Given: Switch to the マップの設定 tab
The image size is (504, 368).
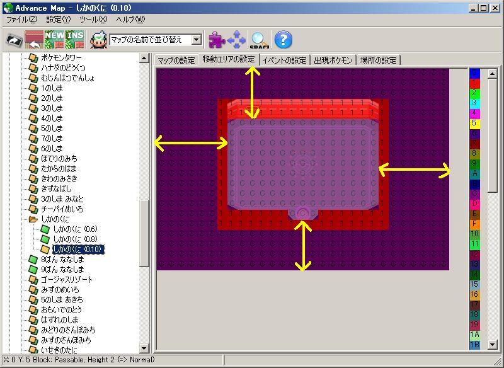Looking at the screenshot, I should click(x=176, y=60).
